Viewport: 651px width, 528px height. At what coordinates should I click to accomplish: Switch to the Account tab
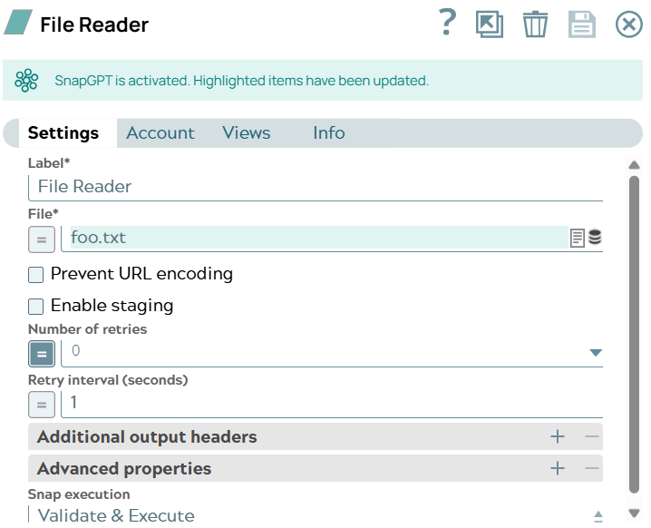[160, 133]
